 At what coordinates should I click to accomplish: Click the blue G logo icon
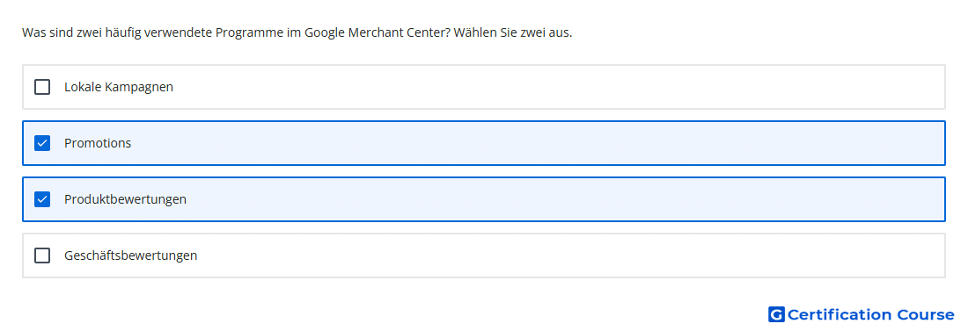(x=776, y=314)
